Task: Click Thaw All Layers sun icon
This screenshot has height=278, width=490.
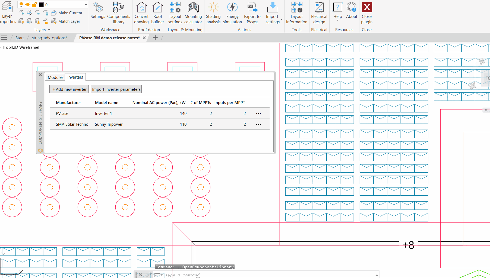Action: click(x=37, y=21)
